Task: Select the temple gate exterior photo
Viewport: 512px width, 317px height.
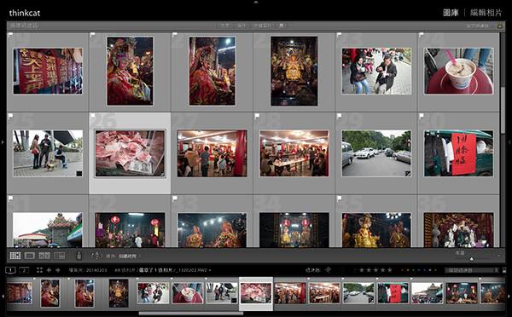Action: (48, 229)
